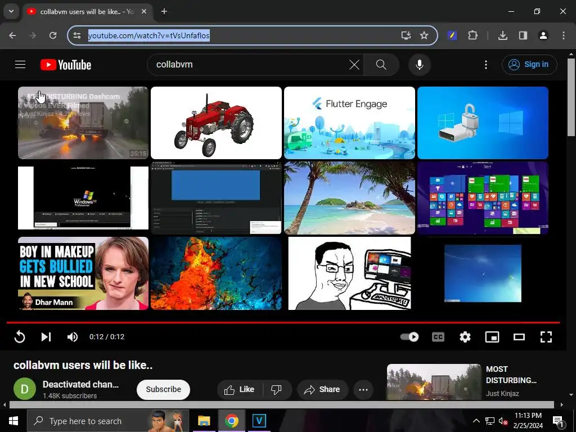Image resolution: width=576 pixels, height=432 pixels.
Task: Toggle the autoplay switch
Action: tap(409, 337)
